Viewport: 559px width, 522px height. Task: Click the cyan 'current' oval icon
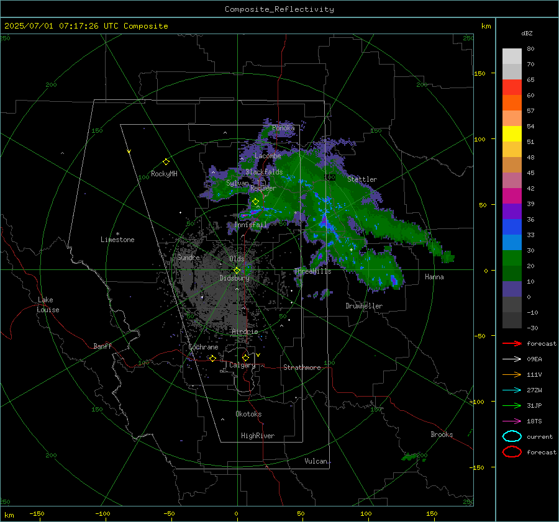[x=512, y=436]
